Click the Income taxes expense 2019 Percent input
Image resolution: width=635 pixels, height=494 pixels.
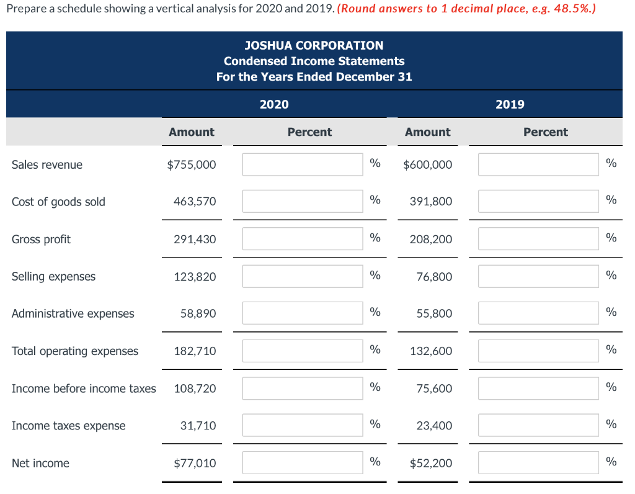pyautogui.click(x=538, y=424)
